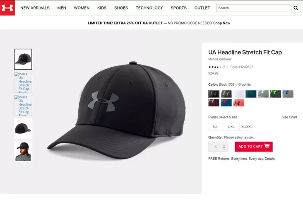This screenshot has width=303, height=200.
Task: Click the free returns Details link
Action: pyautogui.click(x=269, y=159)
